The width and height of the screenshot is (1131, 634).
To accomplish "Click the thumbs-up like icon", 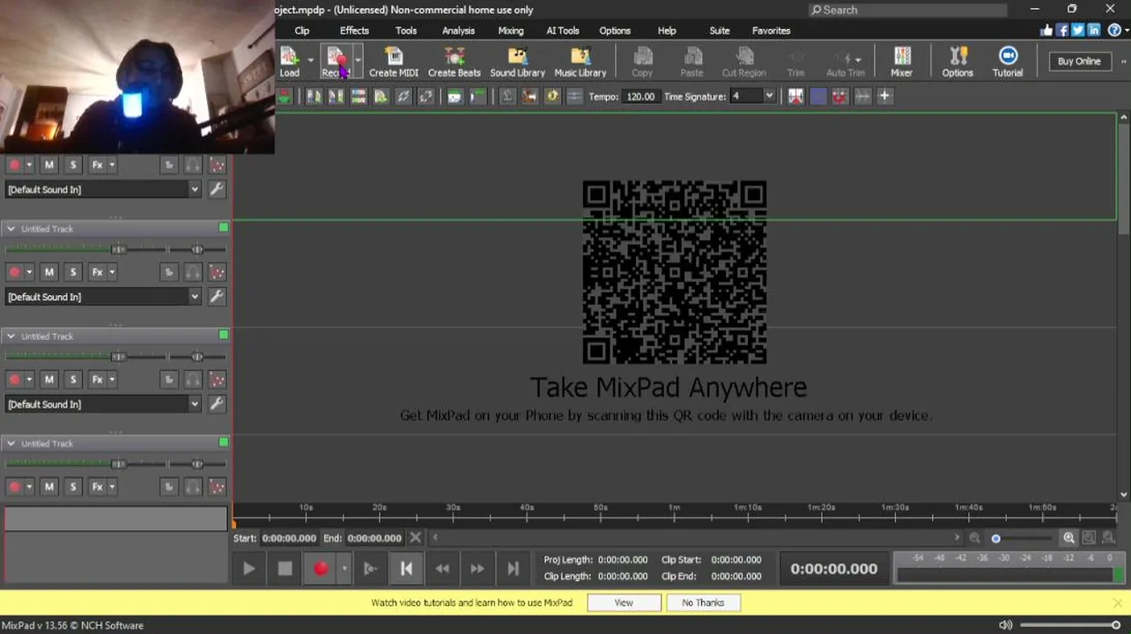I will pos(1046,30).
